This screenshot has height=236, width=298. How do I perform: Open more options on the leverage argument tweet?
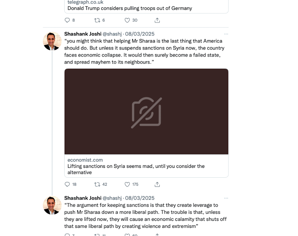[x=226, y=198]
